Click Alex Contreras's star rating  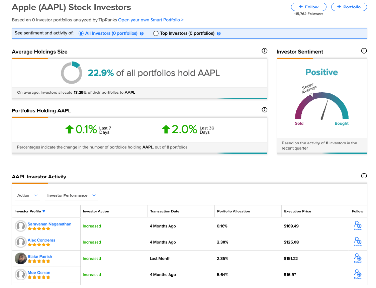tap(39, 245)
